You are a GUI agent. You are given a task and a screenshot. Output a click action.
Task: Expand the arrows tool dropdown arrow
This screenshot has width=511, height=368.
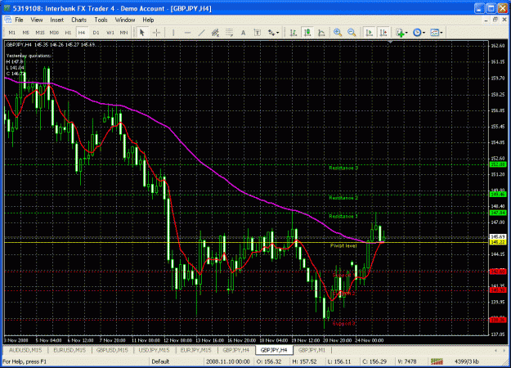point(278,33)
